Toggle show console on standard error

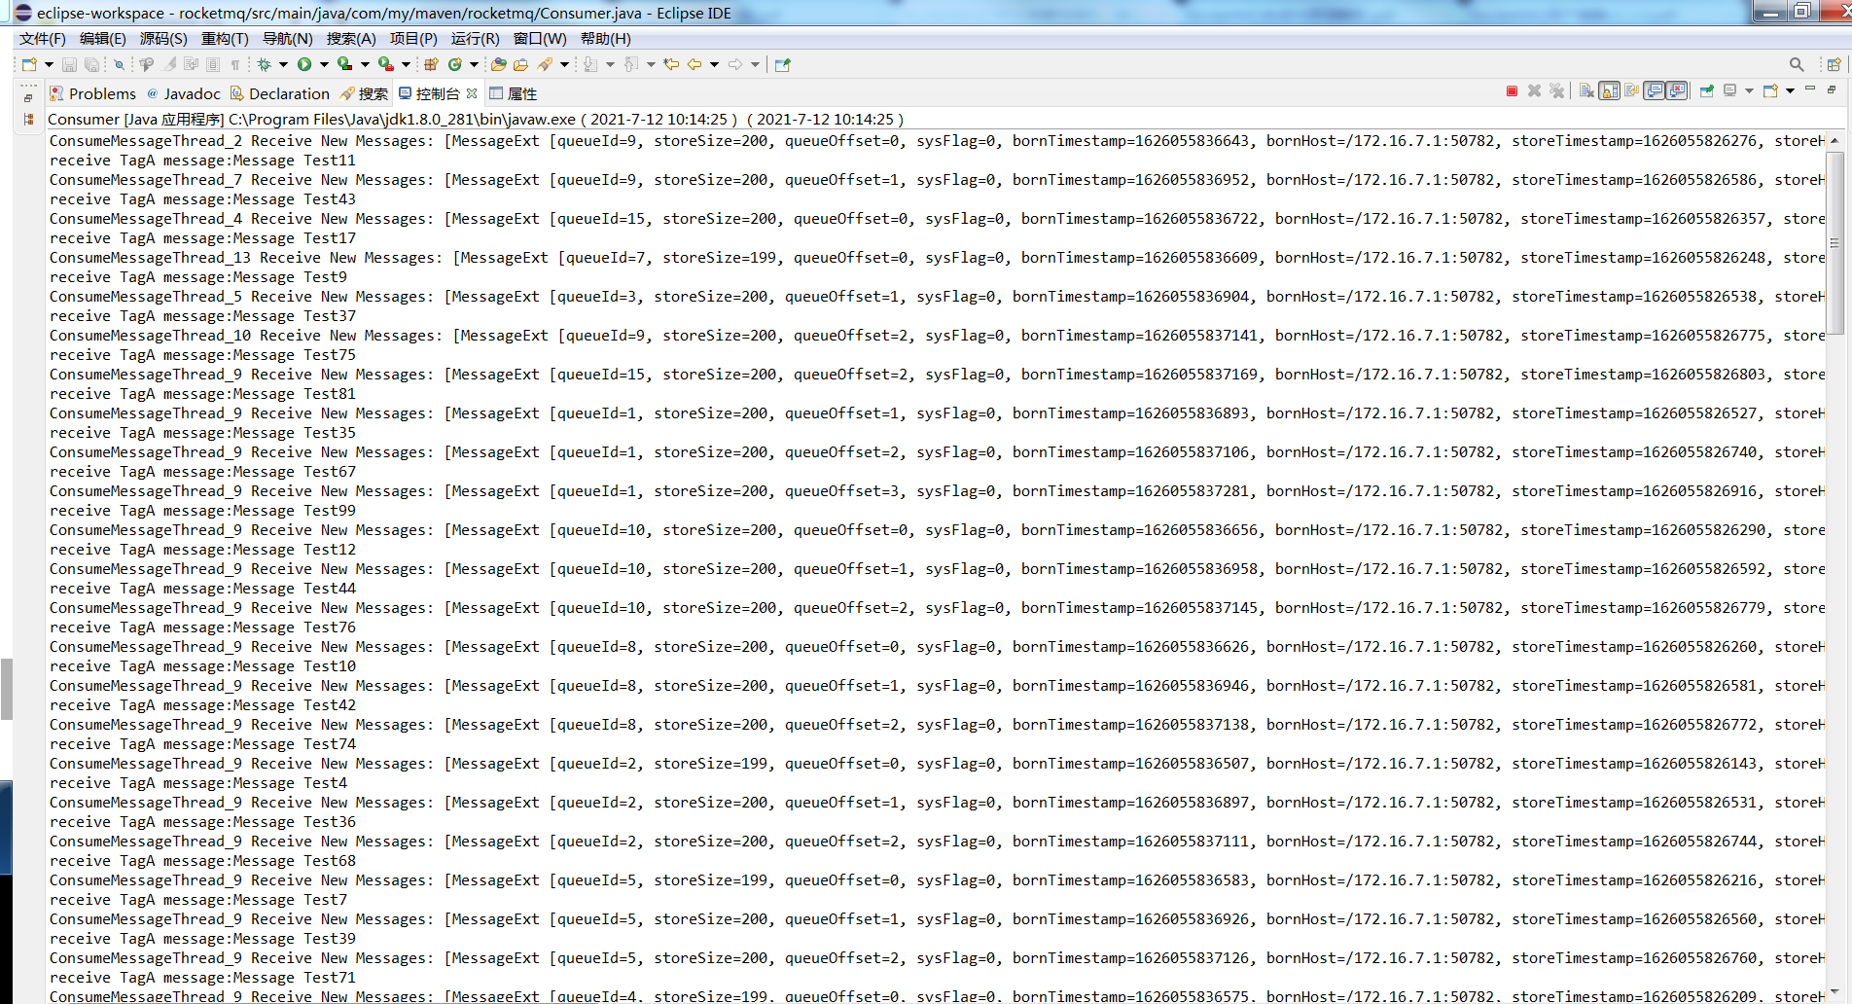point(1678,90)
